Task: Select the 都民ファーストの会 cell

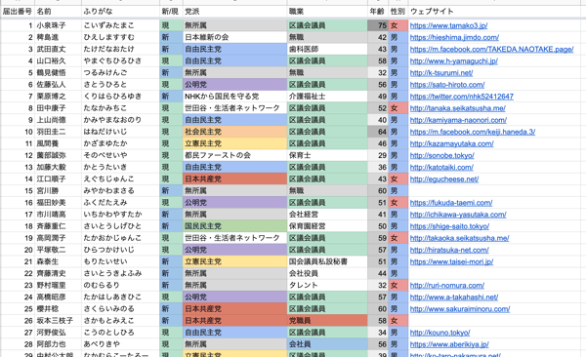Action: (235, 155)
